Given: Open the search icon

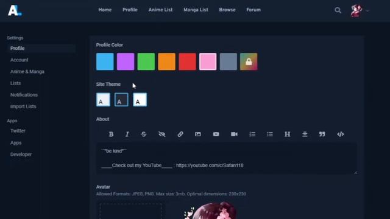Looking at the screenshot, I should click(338, 10).
